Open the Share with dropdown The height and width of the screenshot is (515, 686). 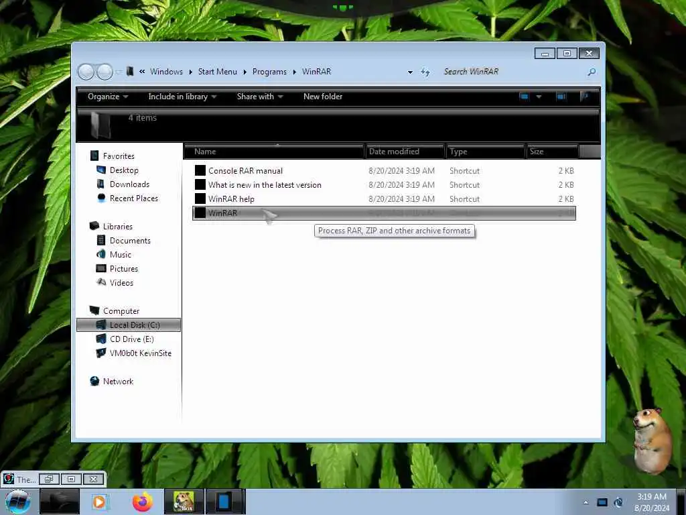[x=260, y=97]
